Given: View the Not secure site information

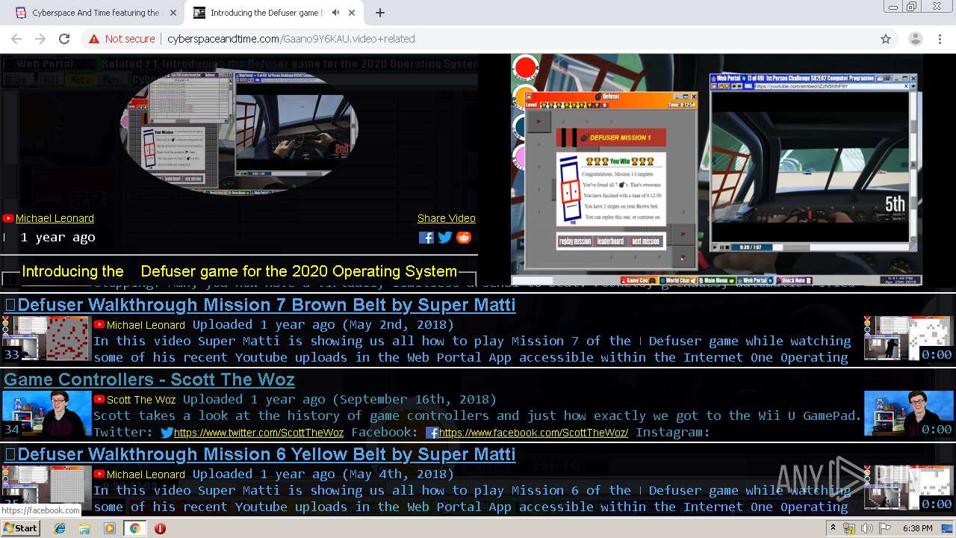Looking at the screenshot, I should tap(122, 39).
